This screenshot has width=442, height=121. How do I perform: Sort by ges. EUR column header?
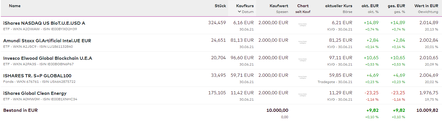[396, 6]
